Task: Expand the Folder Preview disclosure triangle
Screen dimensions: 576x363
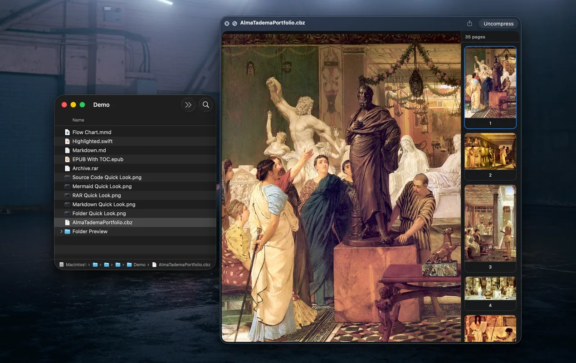Action: coord(61,231)
